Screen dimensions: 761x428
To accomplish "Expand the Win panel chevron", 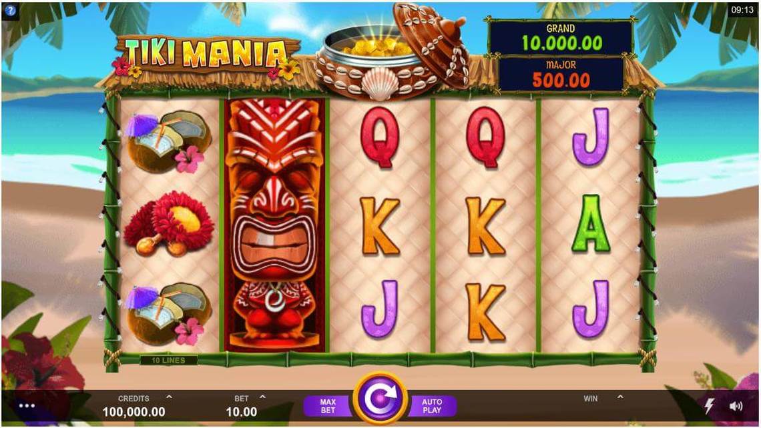I will pyautogui.click(x=620, y=397).
